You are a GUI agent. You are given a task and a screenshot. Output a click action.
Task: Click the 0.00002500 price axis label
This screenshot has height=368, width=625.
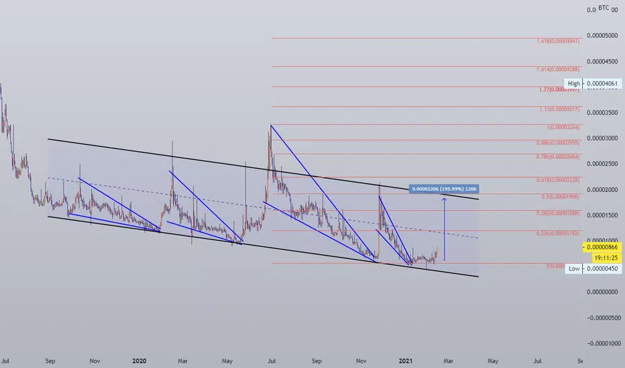[602, 164]
